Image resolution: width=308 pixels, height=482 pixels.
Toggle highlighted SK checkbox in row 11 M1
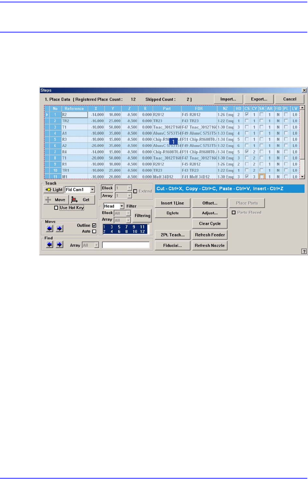tap(261, 177)
